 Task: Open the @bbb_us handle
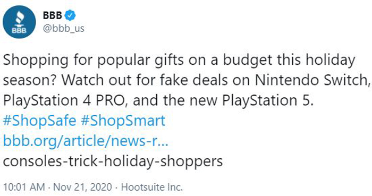tap(64, 29)
